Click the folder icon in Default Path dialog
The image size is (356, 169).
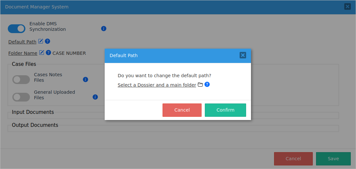pos(200,85)
